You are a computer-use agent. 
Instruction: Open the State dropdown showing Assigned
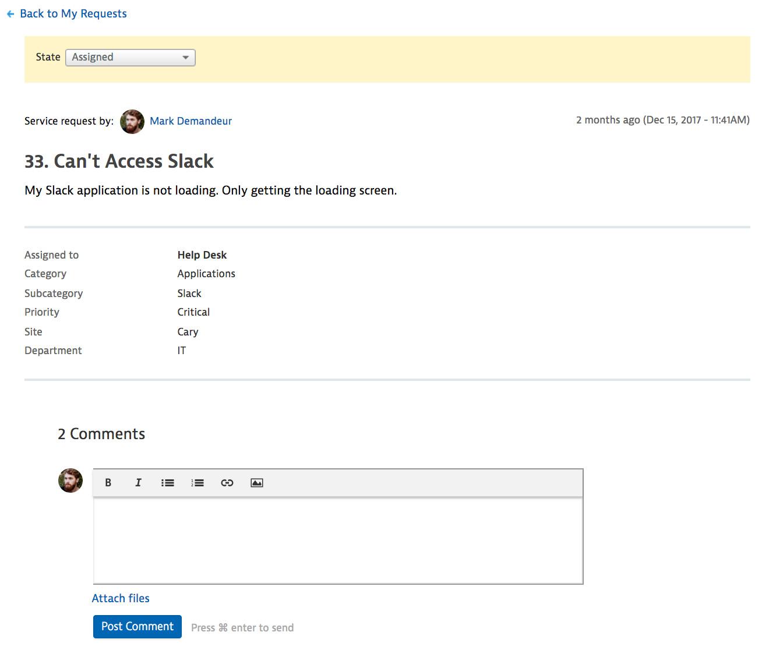(x=130, y=57)
